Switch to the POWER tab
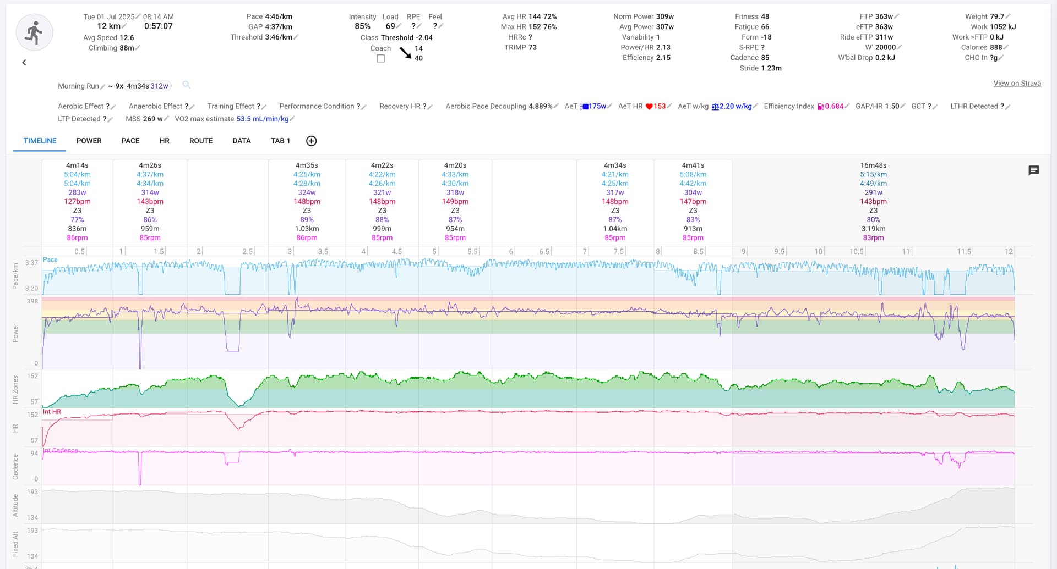1057x569 pixels. tap(89, 141)
